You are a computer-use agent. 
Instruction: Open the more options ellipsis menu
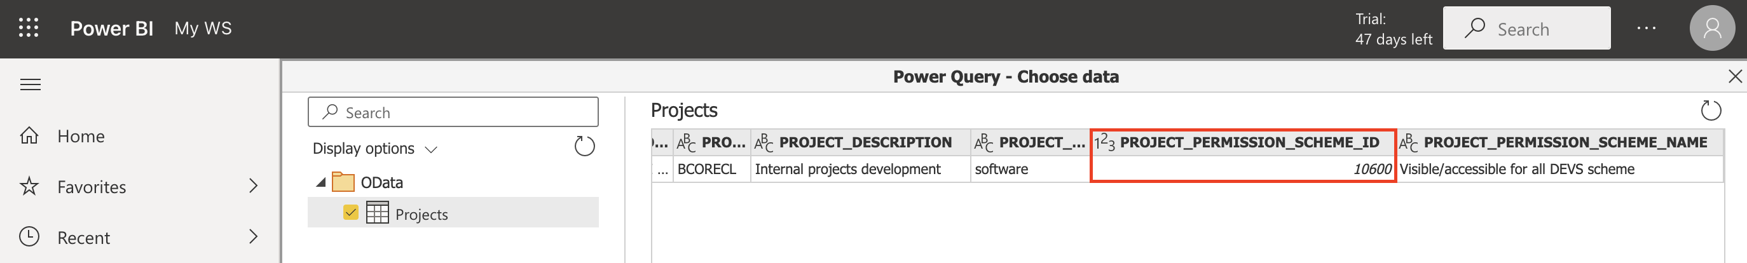(1646, 29)
